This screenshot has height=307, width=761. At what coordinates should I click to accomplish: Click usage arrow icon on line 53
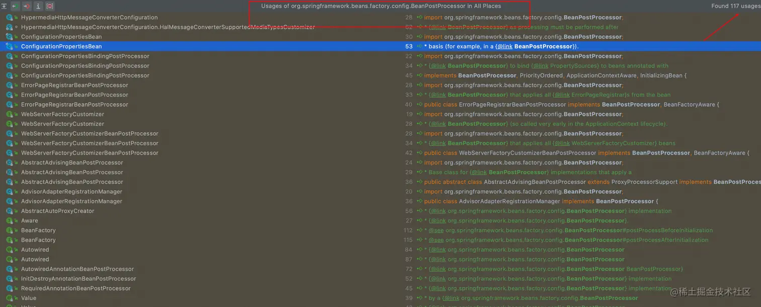[x=419, y=46]
